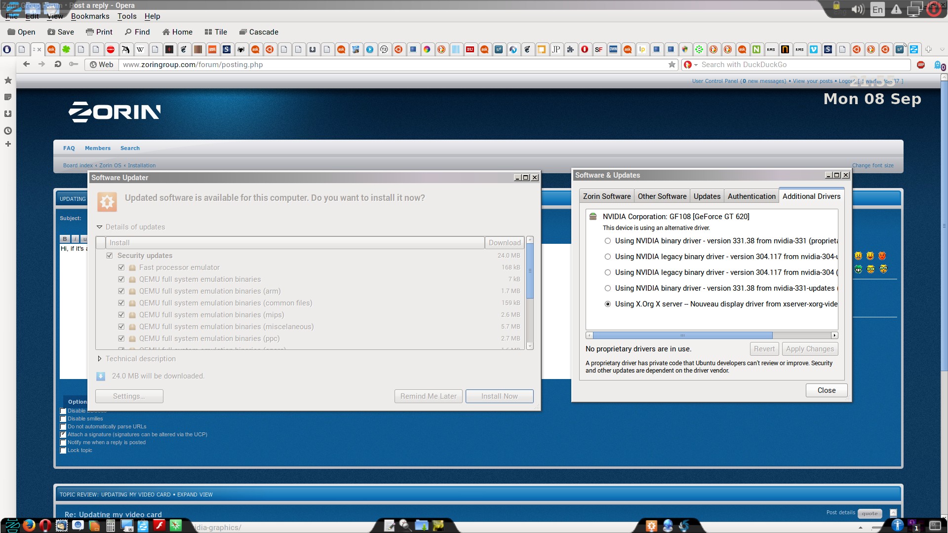Toggle Attach a signature checkbox
Screen dimensions: 948x533
63,435
